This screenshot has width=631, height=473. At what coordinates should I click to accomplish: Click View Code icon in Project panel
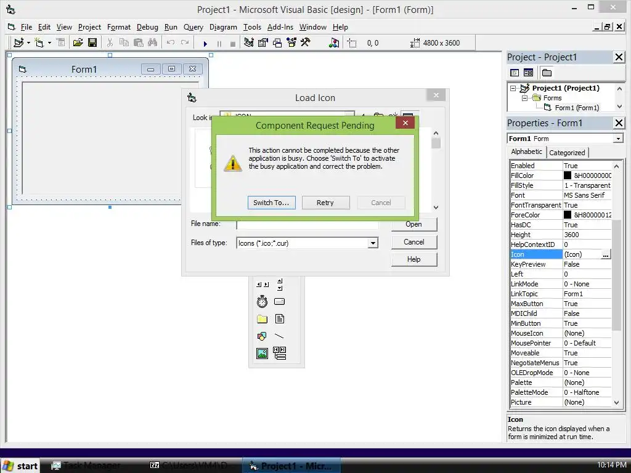click(x=515, y=73)
